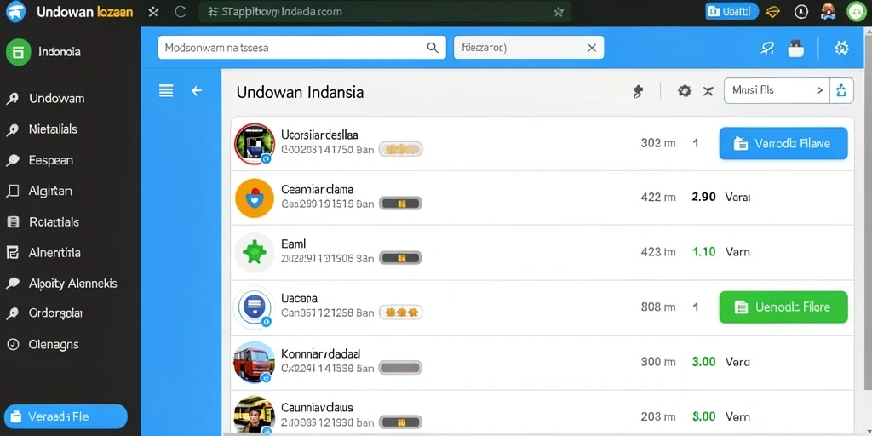This screenshot has width=872, height=436.
Task: Click the reload icon beside the address bar
Action: pos(181,12)
